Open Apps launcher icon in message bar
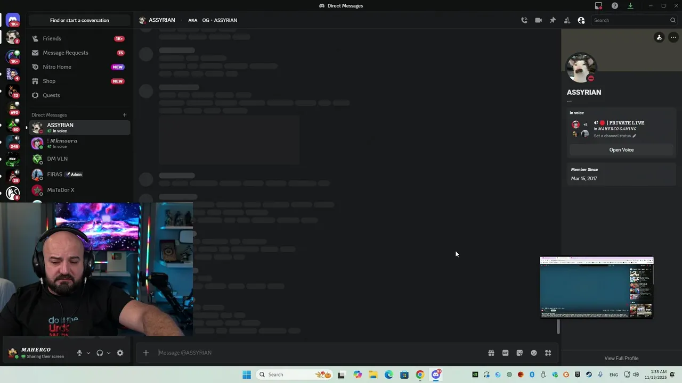The height and width of the screenshot is (383, 682). pos(548,353)
